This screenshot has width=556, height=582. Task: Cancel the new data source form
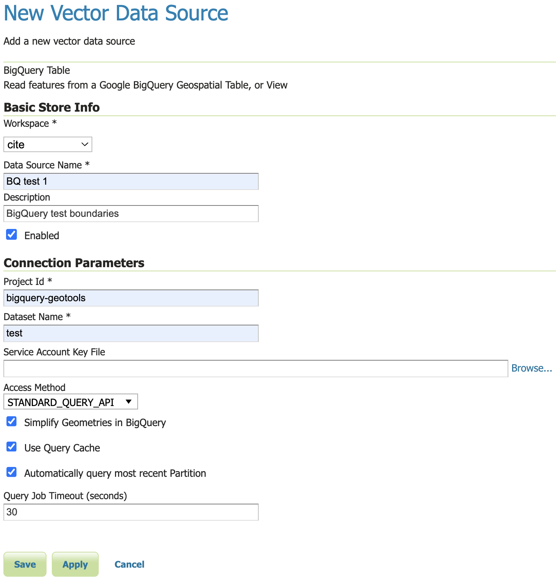click(129, 564)
